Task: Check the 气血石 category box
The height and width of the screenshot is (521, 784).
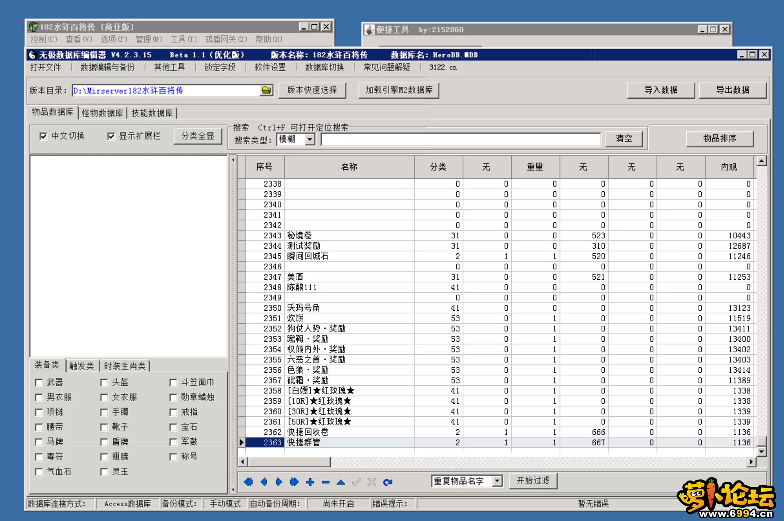Action: coord(39,472)
